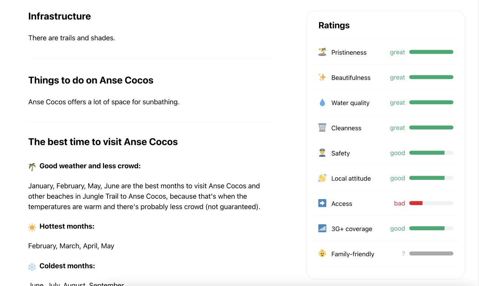Click the Family-friendly baby icon
479x286 pixels.
[322, 254]
